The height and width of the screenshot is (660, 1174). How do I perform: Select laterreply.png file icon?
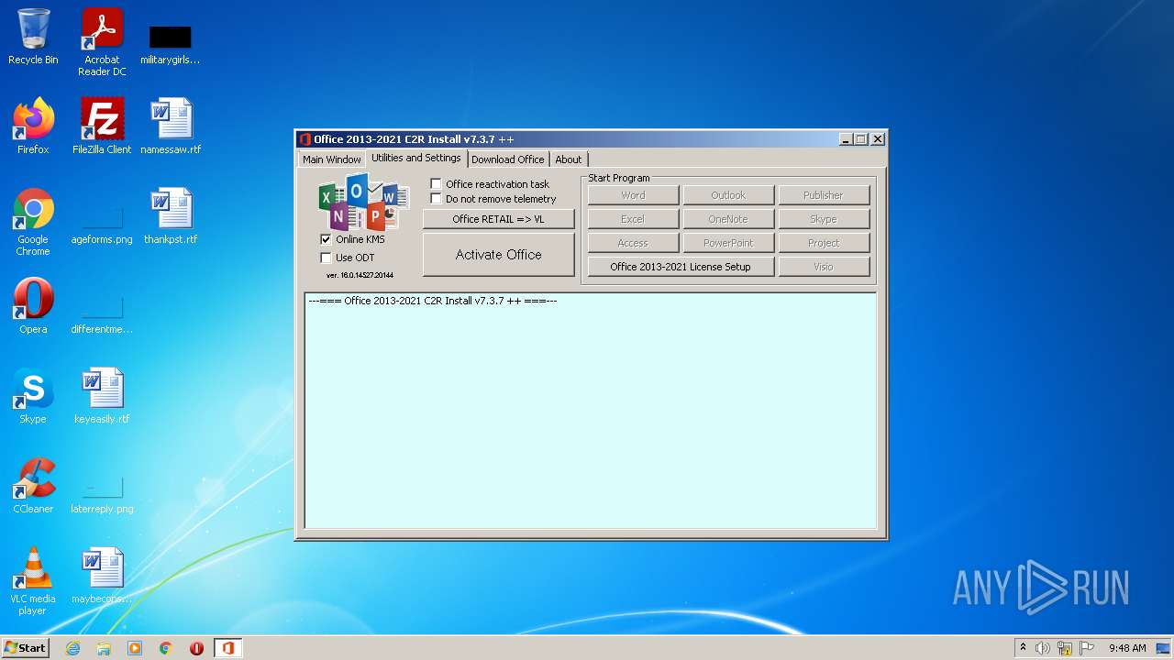point(102,493)
